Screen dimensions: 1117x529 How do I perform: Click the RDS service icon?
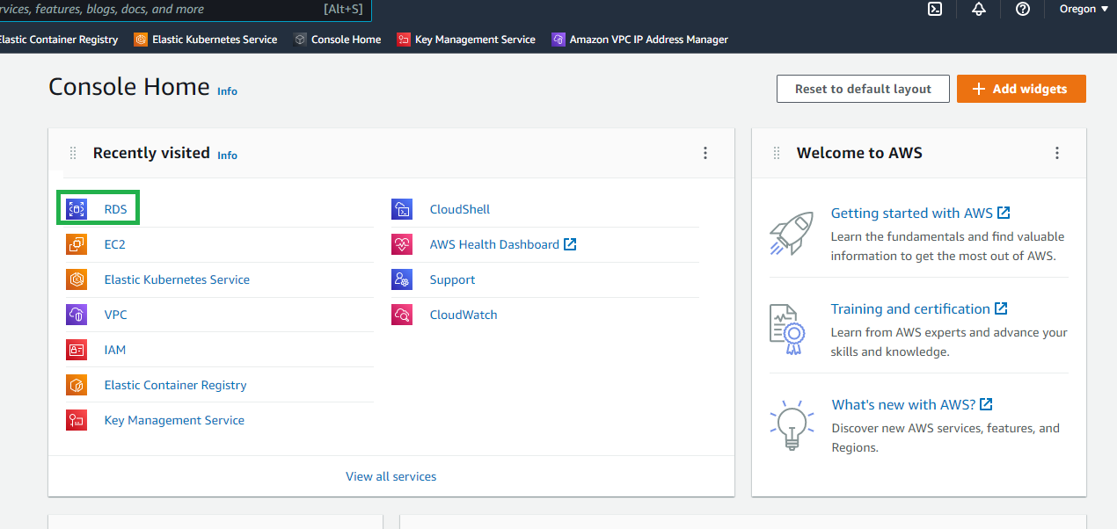pyautogui.click(x=77, y=209)
